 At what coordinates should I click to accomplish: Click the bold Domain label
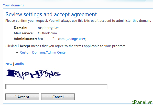(x=21, y=28)
